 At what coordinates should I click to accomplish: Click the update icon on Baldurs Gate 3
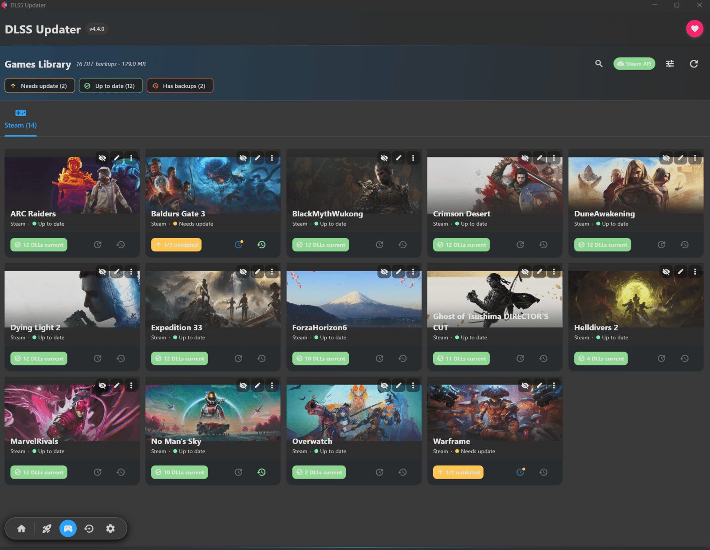pyautogui.click(x=239, y=244)
